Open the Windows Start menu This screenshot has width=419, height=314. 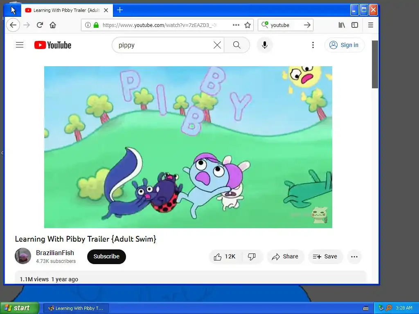[20, 308]
